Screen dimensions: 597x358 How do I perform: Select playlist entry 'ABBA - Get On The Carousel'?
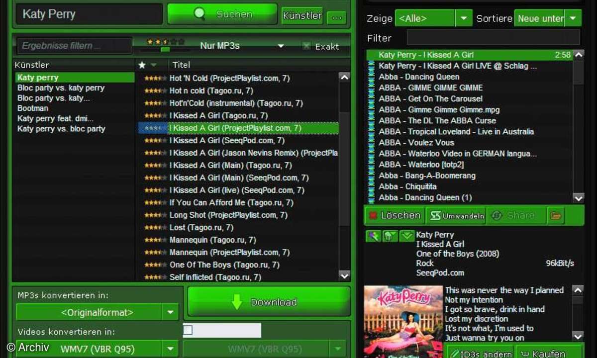pos(430,98)
